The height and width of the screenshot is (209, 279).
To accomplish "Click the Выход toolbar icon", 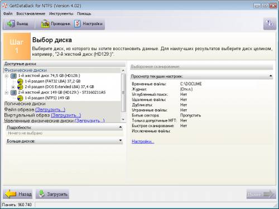I will [11, 24].
